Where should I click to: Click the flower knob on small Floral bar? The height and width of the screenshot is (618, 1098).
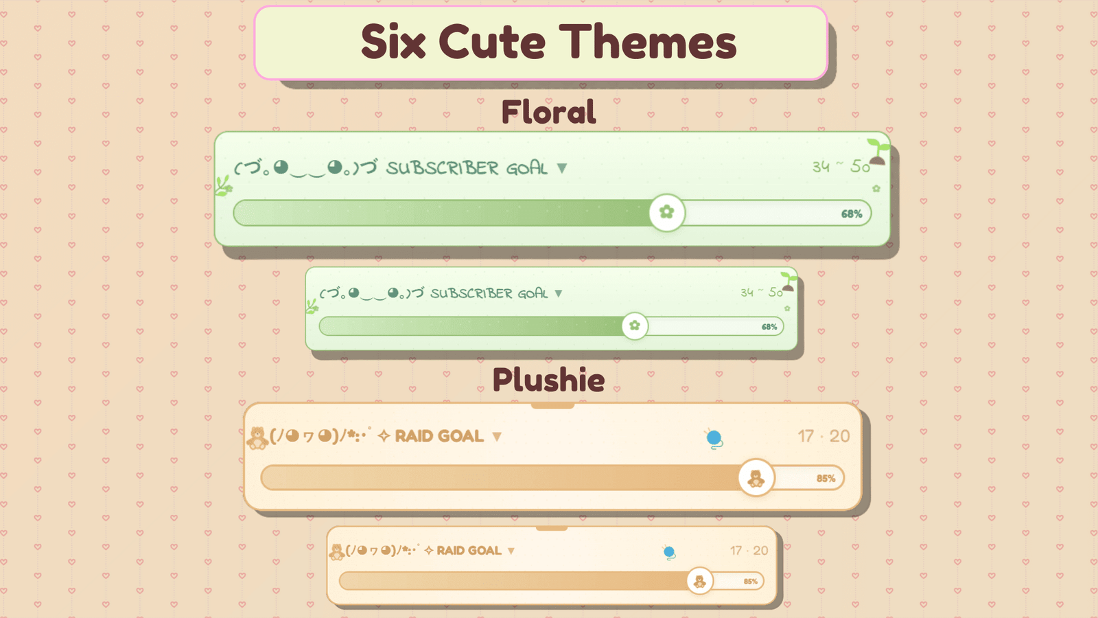point(635,325)
